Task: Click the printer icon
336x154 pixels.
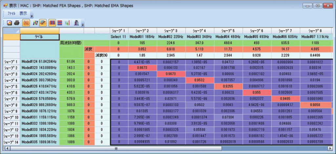Action: pos(17,23)
